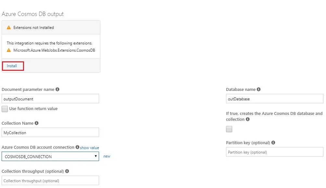The width and height of the screenshot is (326, 188).
Task: Click the 'show value' link
Action: click(x=89, y=148)
